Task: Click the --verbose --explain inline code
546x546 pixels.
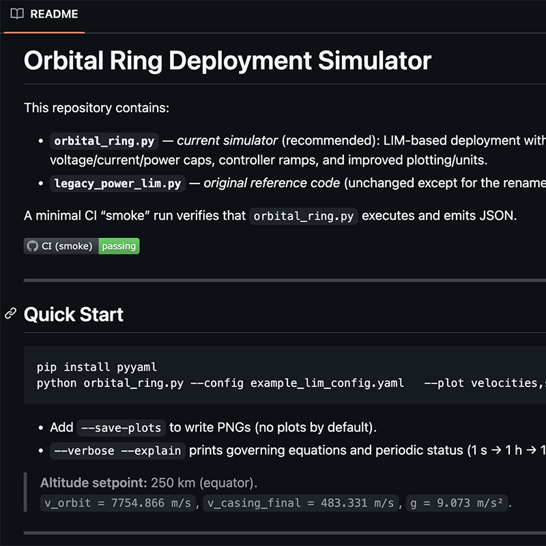Action: pos(117,450)
